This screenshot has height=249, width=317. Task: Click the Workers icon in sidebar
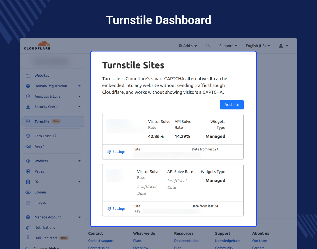click(x=28, y=161)
